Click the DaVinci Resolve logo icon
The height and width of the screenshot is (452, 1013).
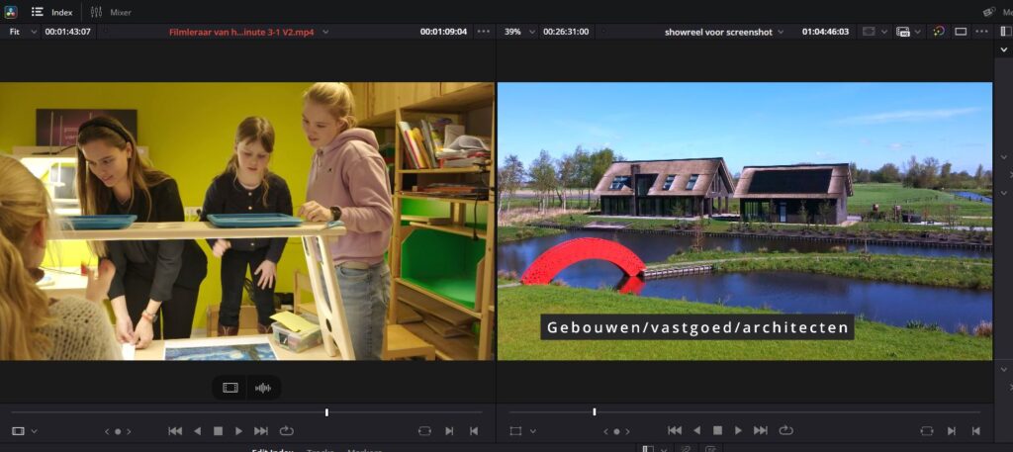click(x=11, y=12)
